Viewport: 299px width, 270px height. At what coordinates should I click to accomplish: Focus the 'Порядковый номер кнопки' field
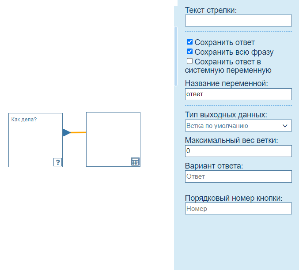click(238, 209)
